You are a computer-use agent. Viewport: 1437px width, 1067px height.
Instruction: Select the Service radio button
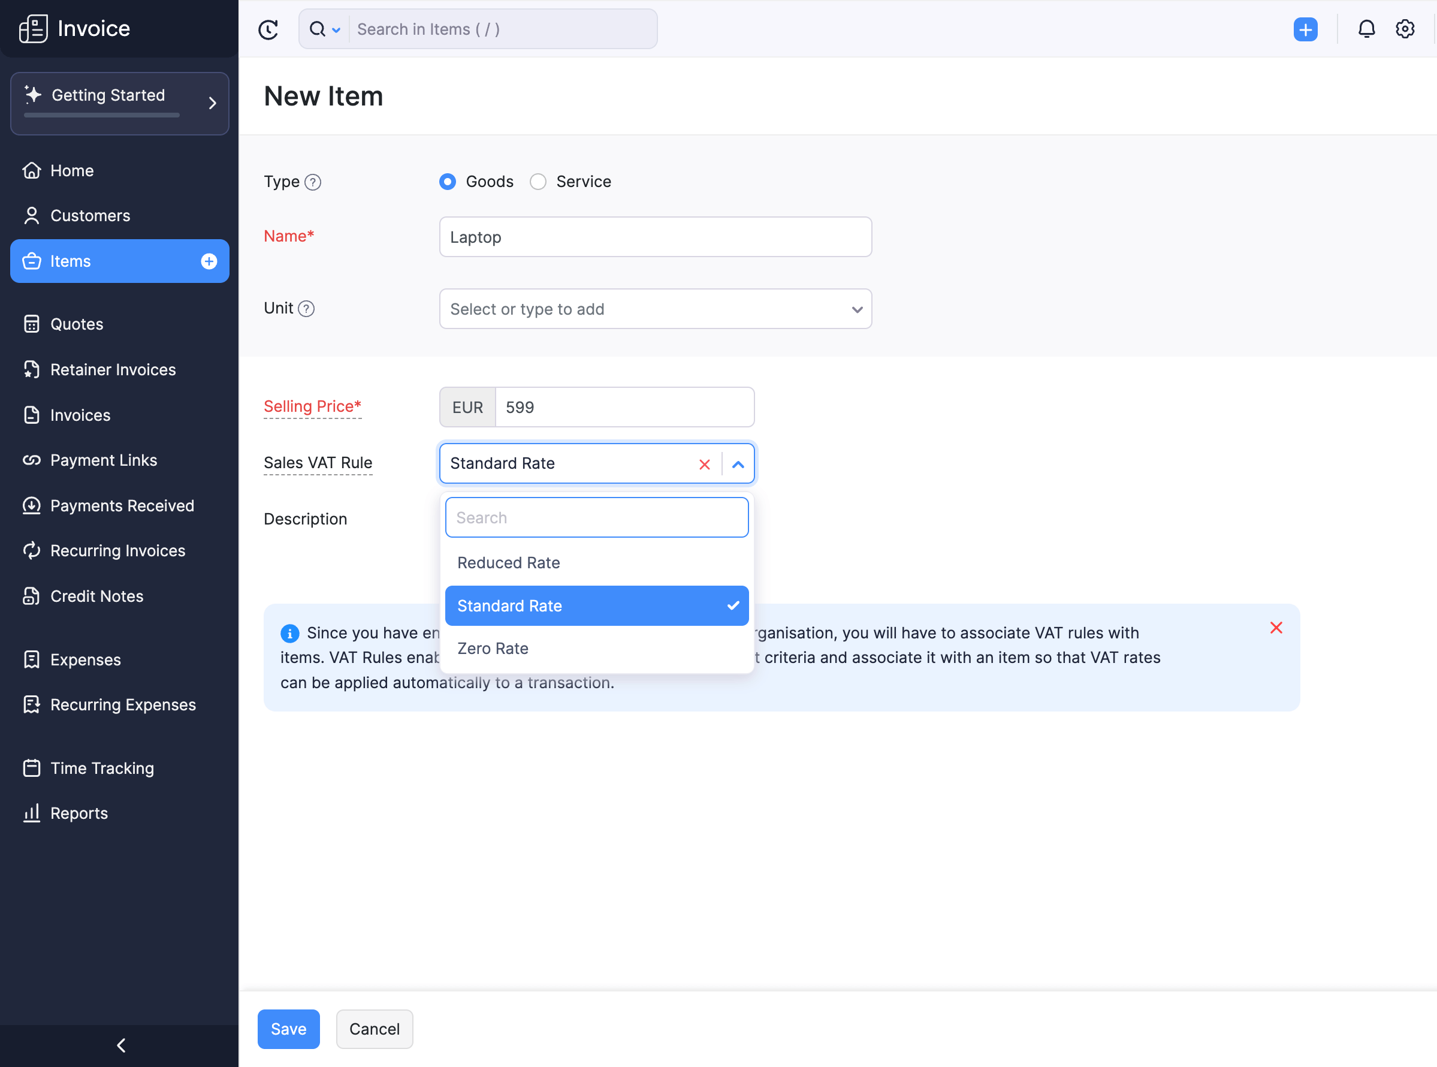538,180
